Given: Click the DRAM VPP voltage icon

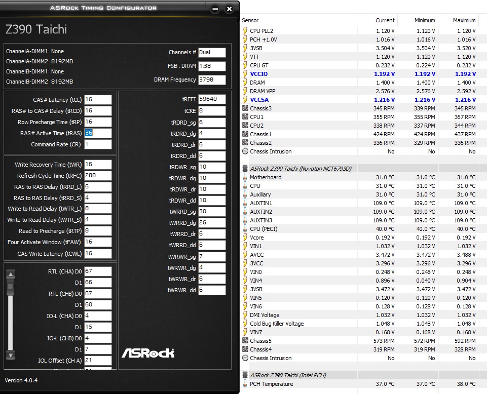Looking at the screenshot, I should [x=245, y=91].
